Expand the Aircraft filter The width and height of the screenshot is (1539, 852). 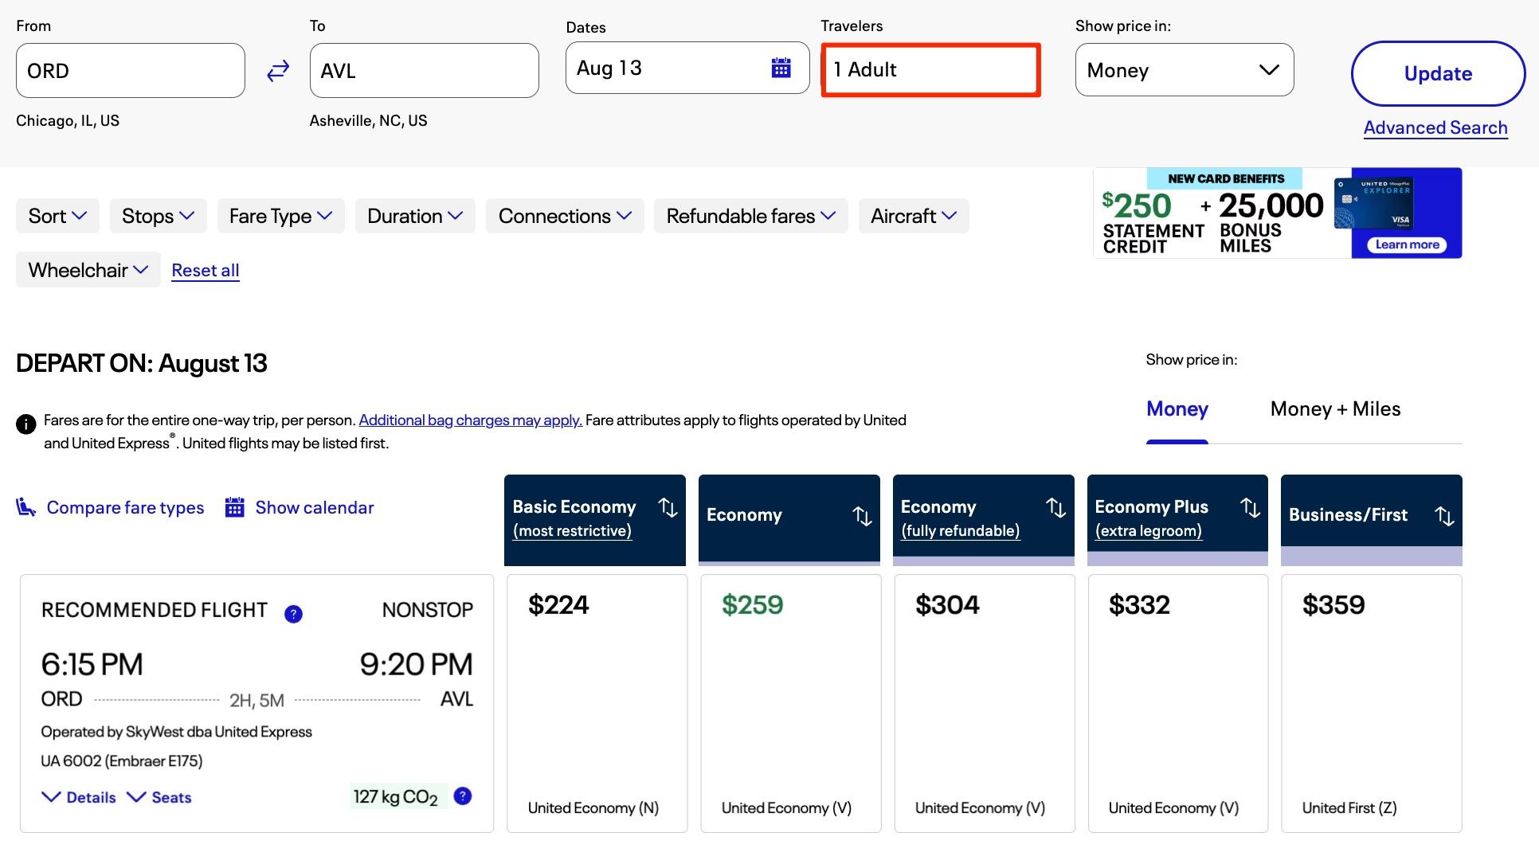(x=914, y=216)
